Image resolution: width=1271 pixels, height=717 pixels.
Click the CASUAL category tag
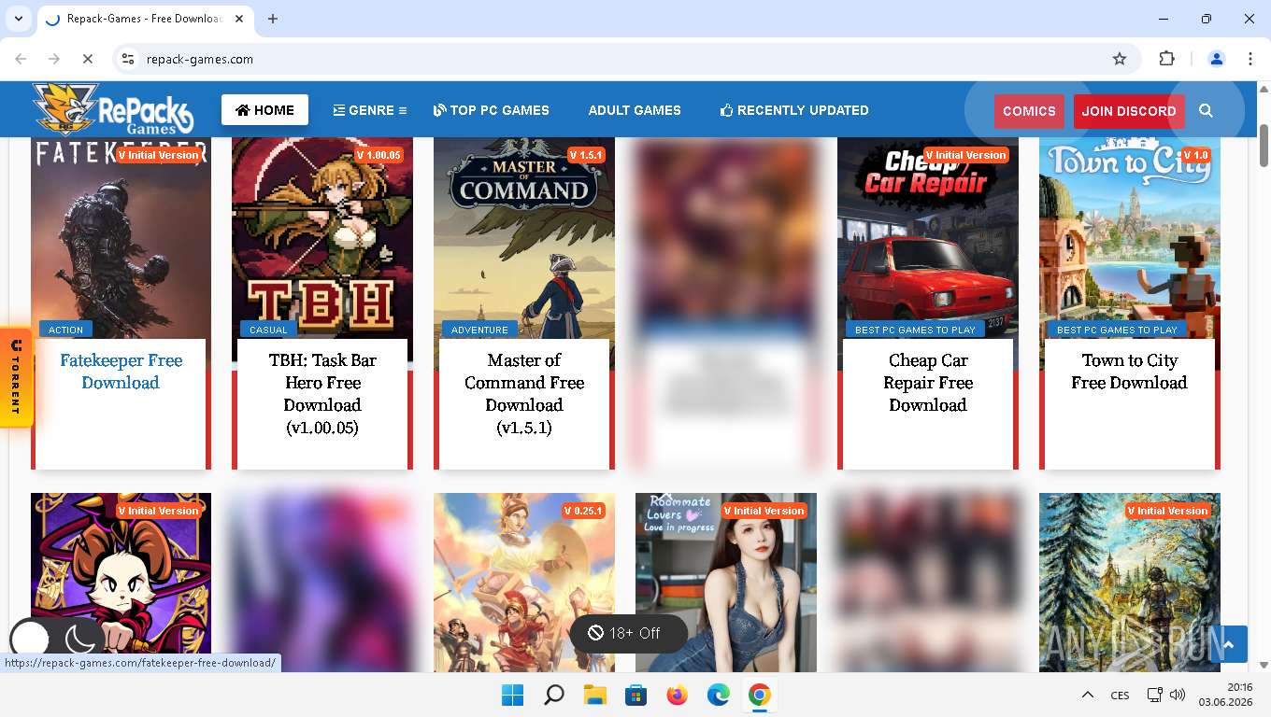tap(268, 330)
